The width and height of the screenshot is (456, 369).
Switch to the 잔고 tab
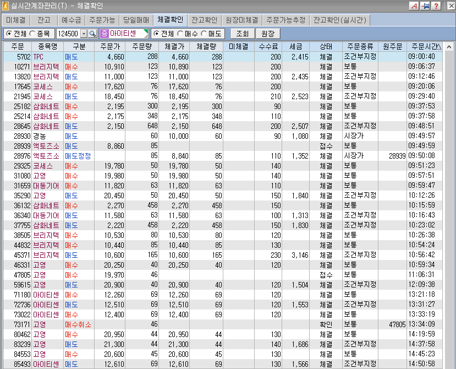[44, 20]
